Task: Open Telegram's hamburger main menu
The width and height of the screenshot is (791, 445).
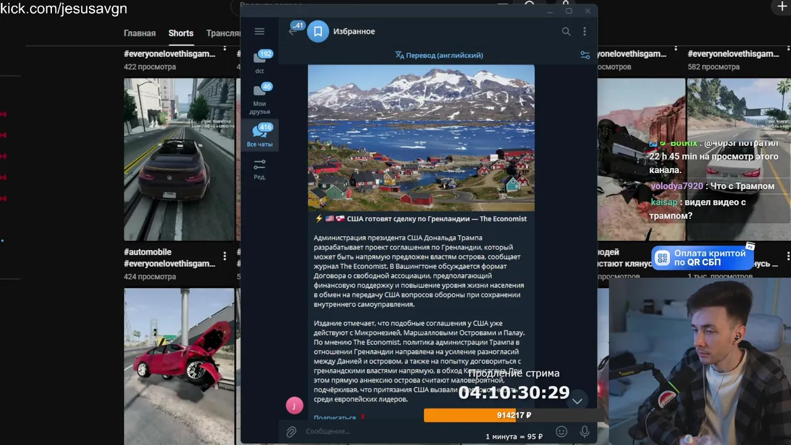Action: [x=260, y=32]
